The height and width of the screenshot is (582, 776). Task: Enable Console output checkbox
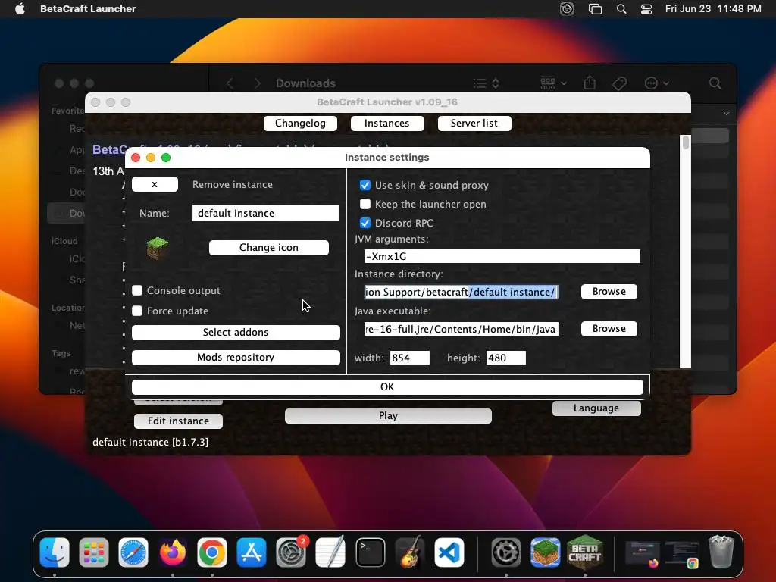tap(137, 290)
